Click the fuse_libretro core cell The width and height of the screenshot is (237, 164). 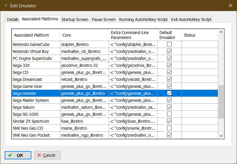[x=85, y=121]
